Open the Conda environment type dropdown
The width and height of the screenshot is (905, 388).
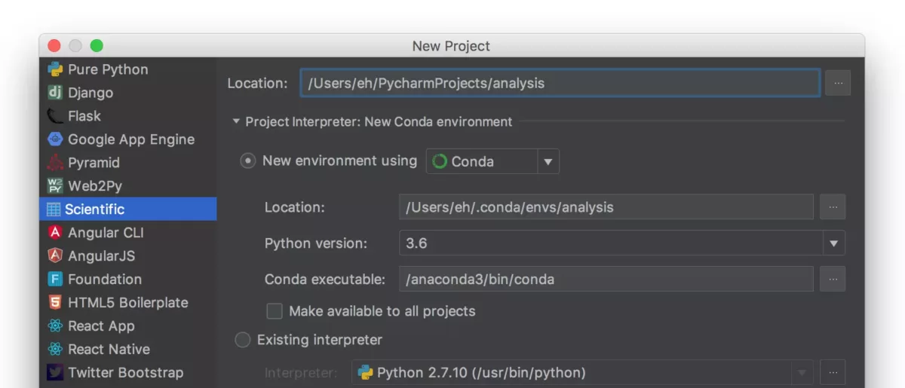(548, 161)
